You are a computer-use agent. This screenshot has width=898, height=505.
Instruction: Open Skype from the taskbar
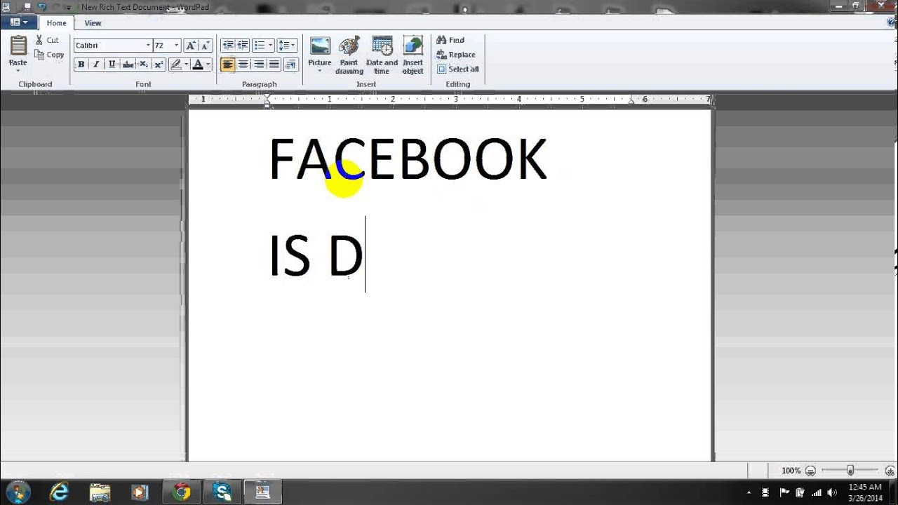[x=222, y=492]
